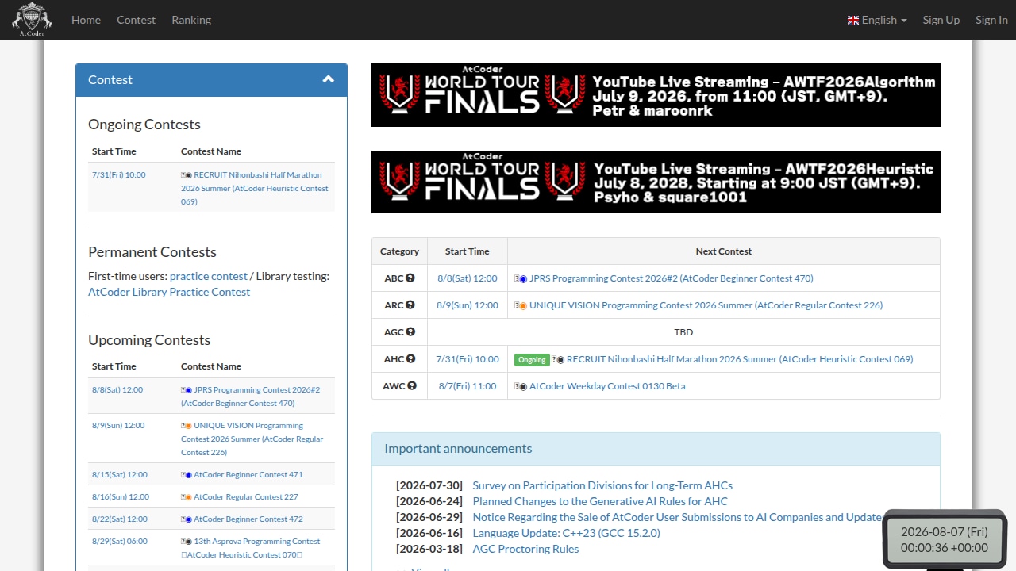Click the Next Contest column header
Screen dimensions: 1016x571
[724, 251]
